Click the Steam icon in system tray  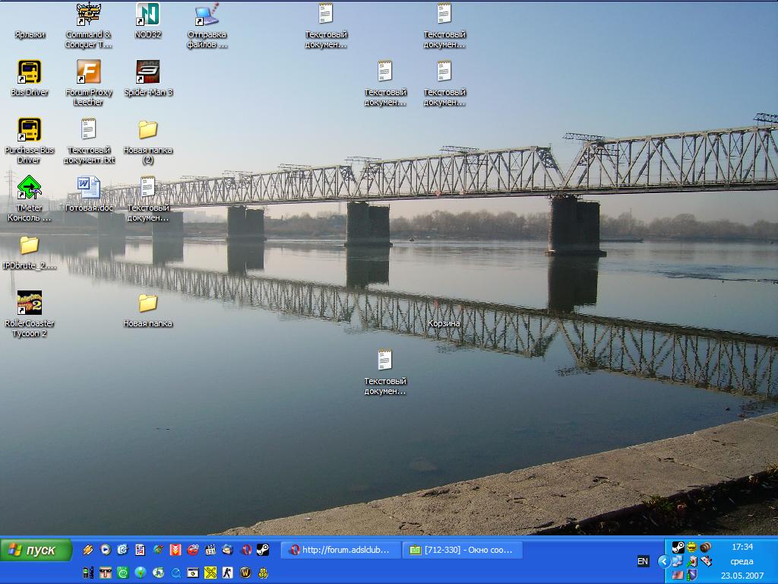pyautogui.click(x=678, y=547)
